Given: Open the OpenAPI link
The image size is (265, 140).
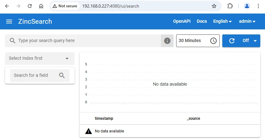Looking at the screenshot, I should [x=182, y=21].
